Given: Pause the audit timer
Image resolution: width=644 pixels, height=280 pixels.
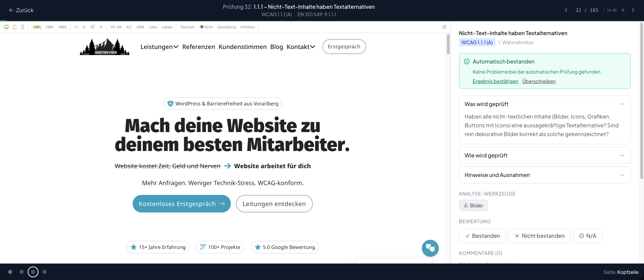Looking at the screenshot, I should (623, 10).
